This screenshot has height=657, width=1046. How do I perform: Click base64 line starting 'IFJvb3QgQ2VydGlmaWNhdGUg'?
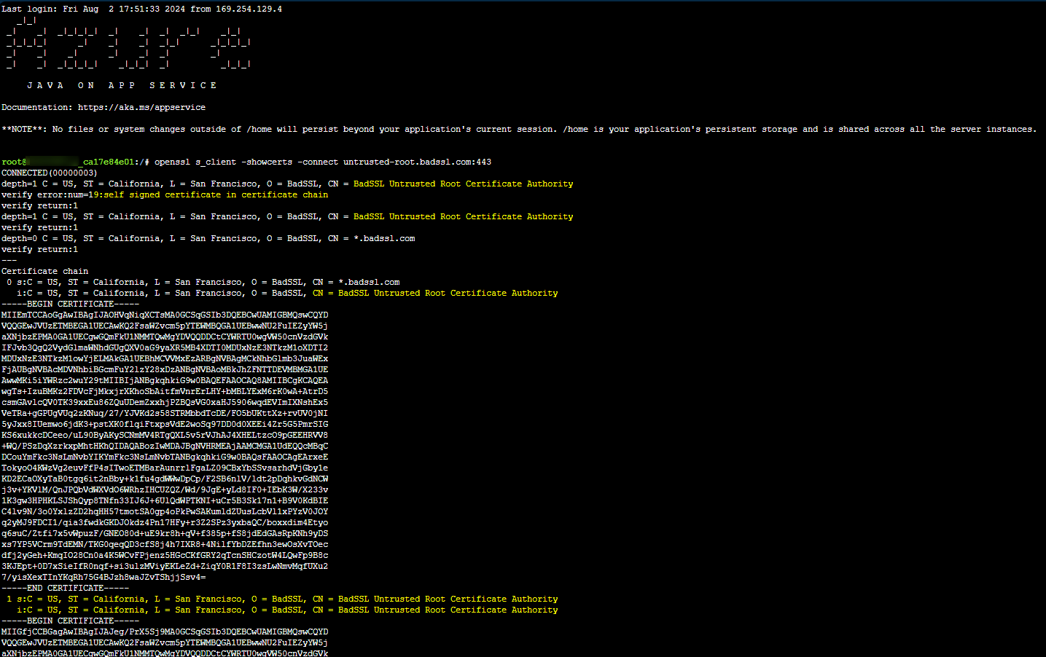(x=165, y=347)
